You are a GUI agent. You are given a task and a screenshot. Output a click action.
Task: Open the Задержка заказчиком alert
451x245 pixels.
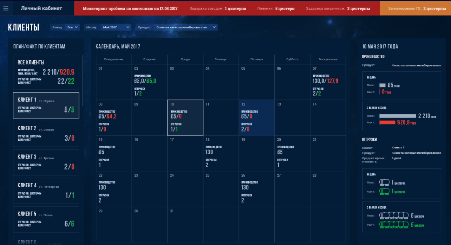338,9
